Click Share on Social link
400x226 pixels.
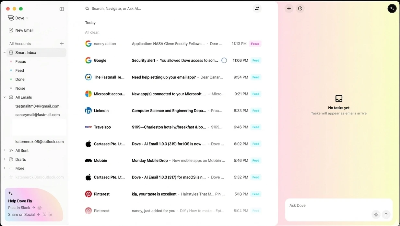(24, 215)
